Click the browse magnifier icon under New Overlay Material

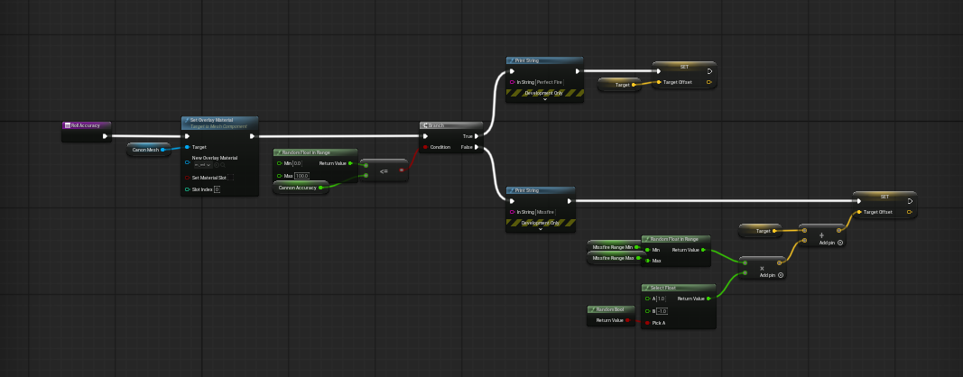[x=222, y=165]
